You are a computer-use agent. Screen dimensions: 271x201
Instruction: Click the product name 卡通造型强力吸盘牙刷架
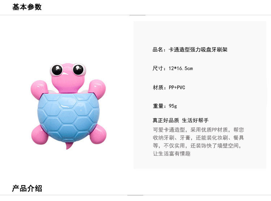click(x=198, y=50)
